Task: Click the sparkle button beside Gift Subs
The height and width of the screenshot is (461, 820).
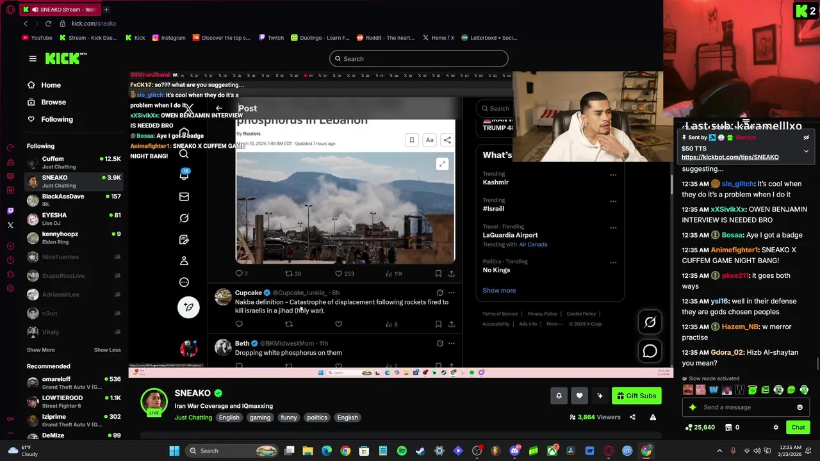Action: click(x=600, y=396)
